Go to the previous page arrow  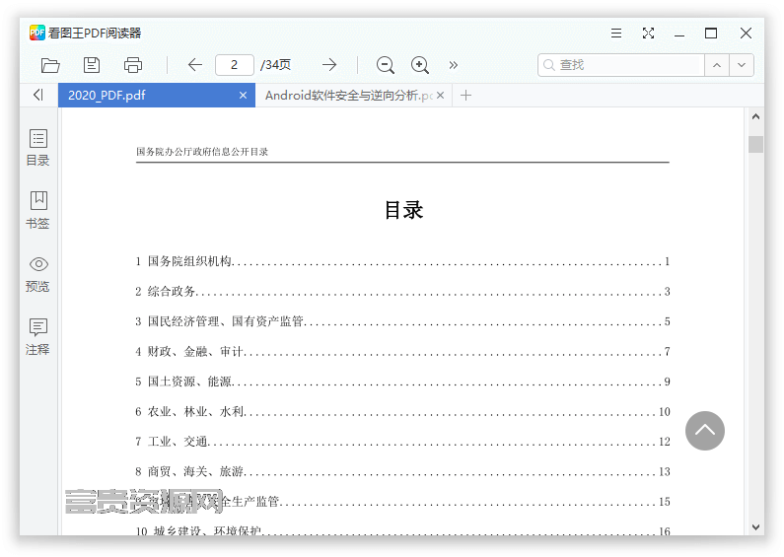(195, 64)
